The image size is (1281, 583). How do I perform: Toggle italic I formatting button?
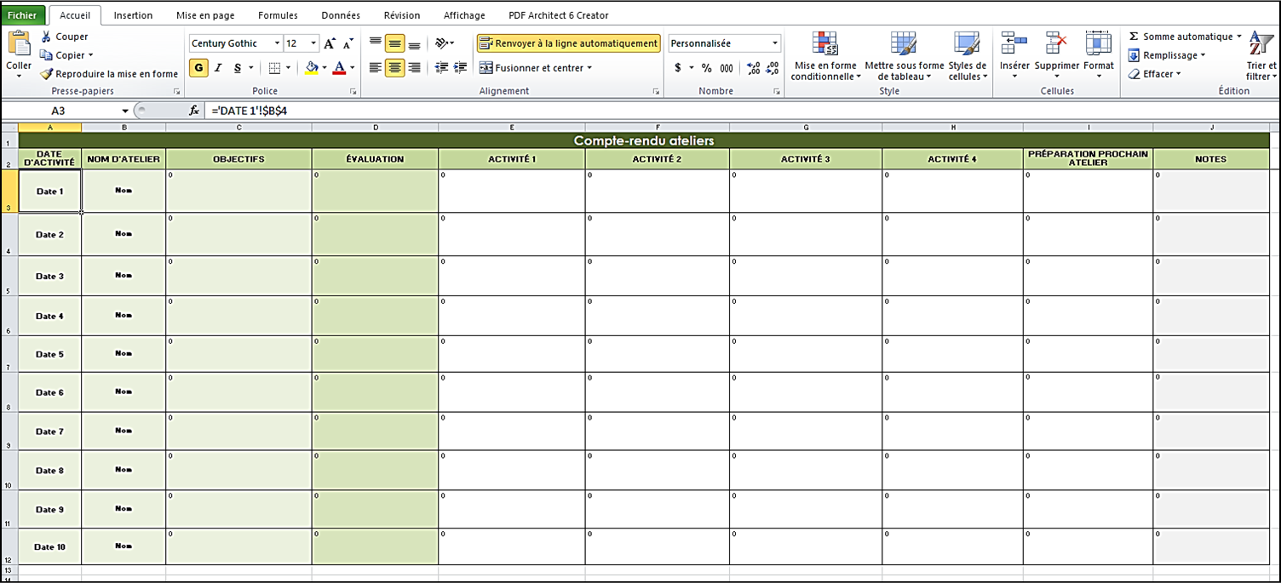click(x=218, y=68)
